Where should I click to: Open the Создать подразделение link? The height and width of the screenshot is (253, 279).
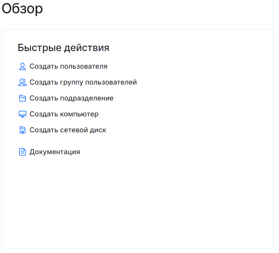(72, 98)
